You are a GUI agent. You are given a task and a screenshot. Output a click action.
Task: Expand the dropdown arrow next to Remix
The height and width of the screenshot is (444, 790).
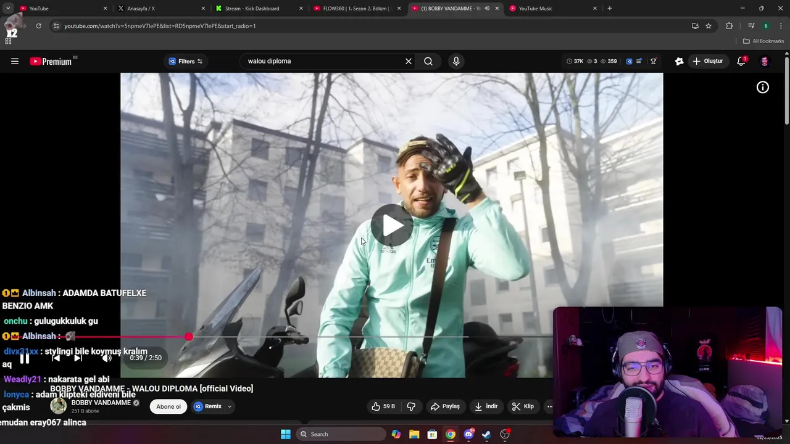click(230, 406)
